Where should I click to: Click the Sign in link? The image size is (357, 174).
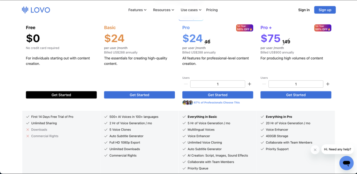(x=304, y=10)
